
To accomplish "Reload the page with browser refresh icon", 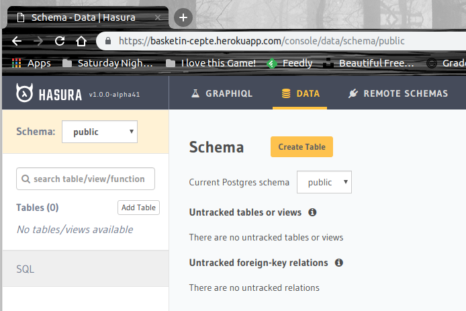I will [59, 41].
